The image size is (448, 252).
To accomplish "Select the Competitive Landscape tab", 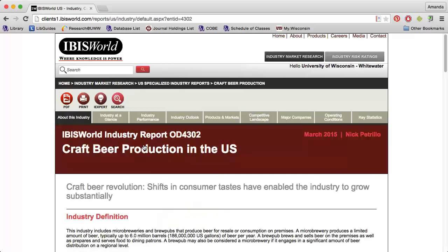I will pos(259,117).
